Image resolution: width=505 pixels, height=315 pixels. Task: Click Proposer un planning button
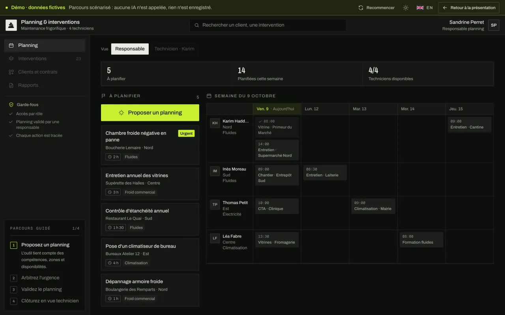coord(150,113)
